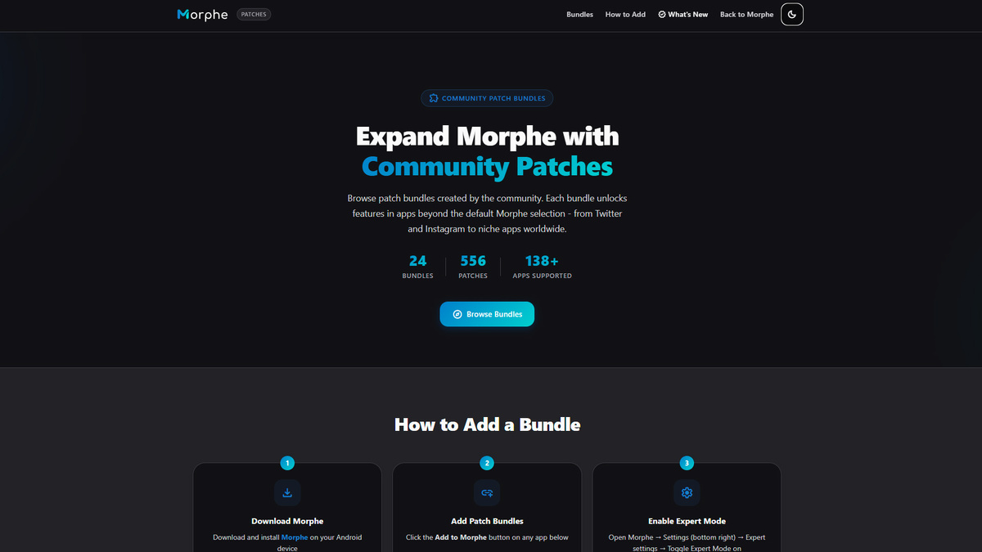This screenshot has height=552, width=982.
Task: Click the APPS SUPPORTED label
Action: click(x=542, y=276)
